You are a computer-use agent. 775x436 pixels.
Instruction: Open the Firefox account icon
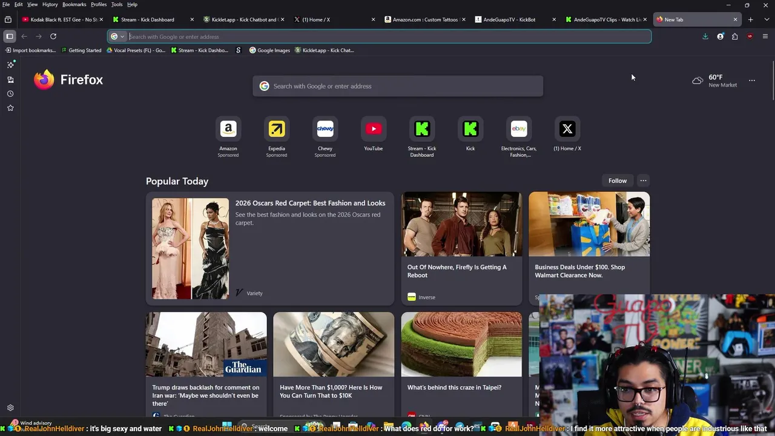click(721, 36)
